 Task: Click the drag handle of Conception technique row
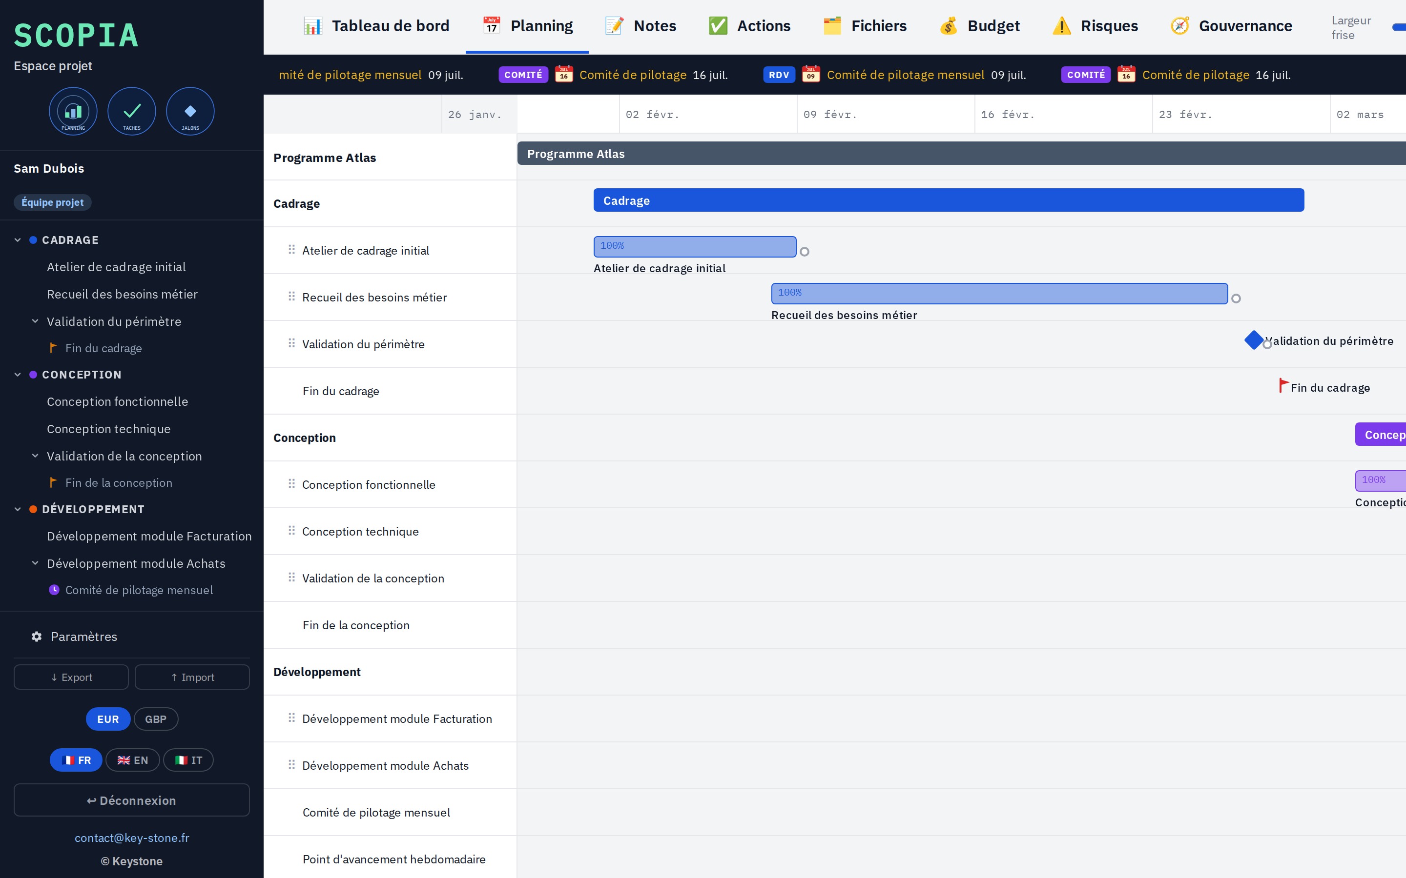291,531
